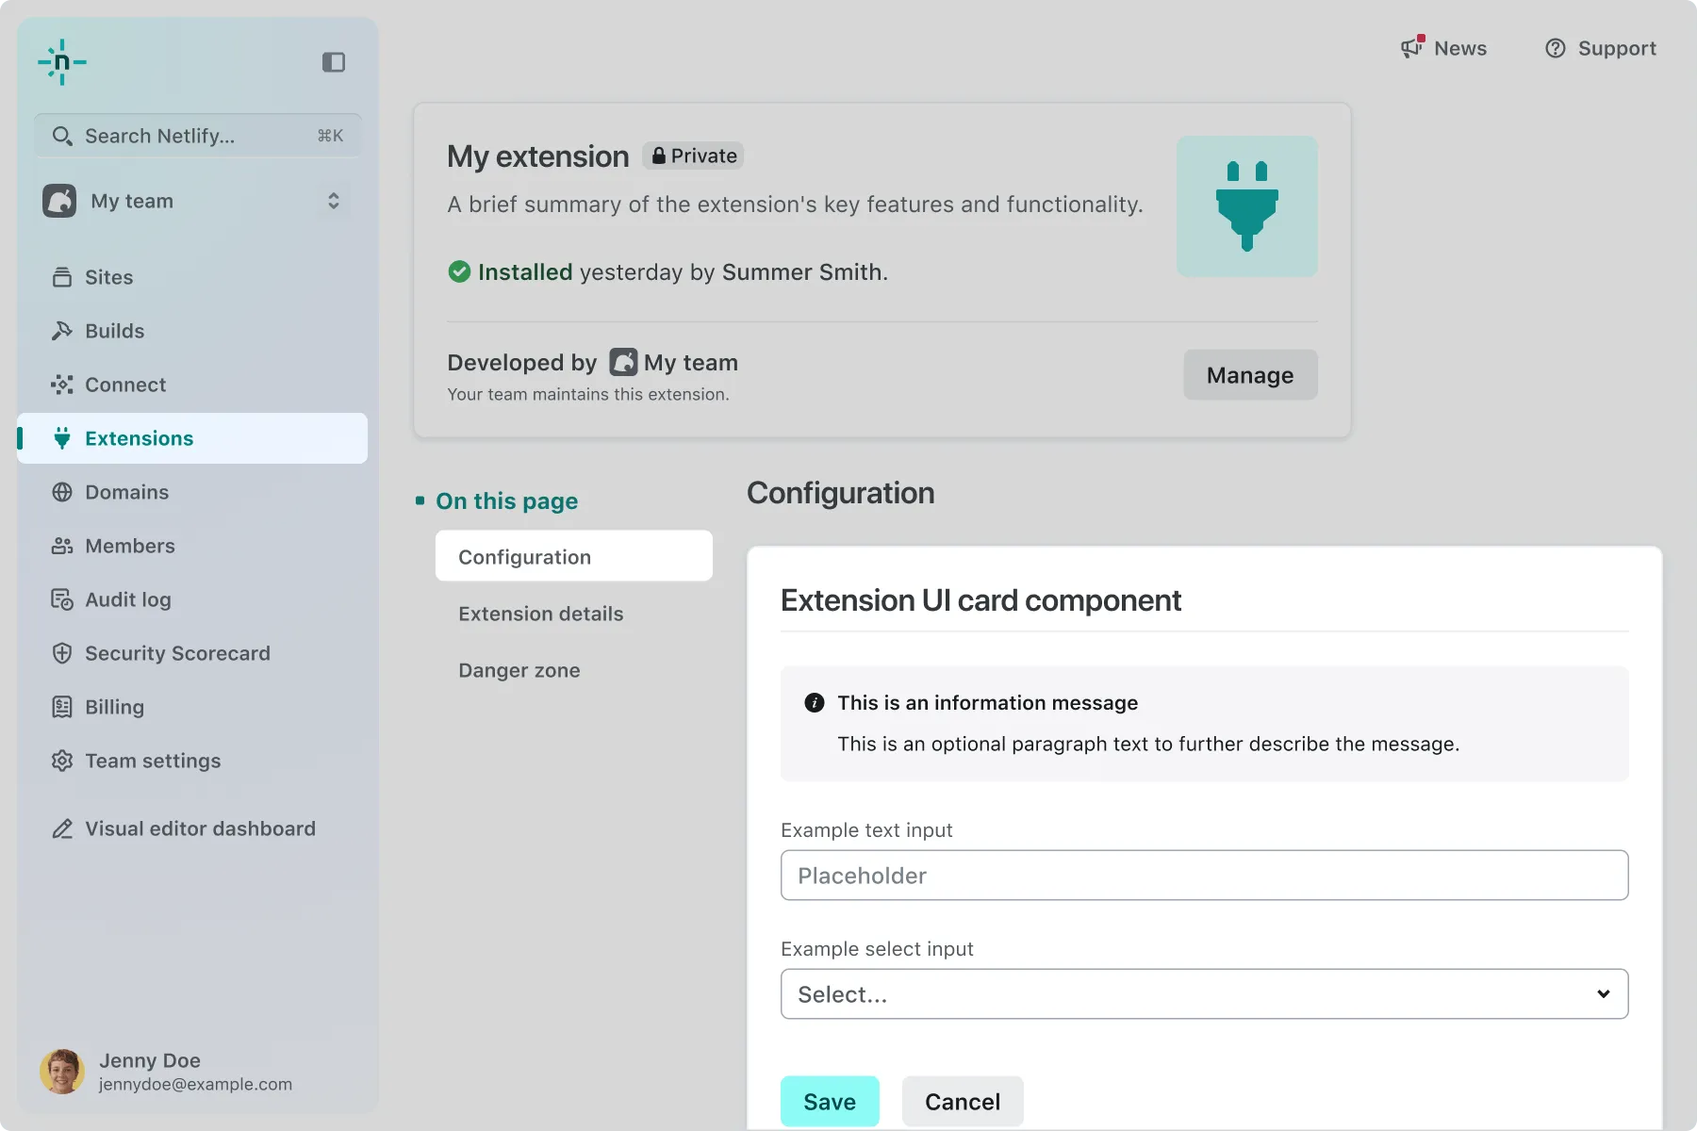Jump to Danger zone section
The width and height of the screenshot is (1697, 1131).
pos(519,670)
